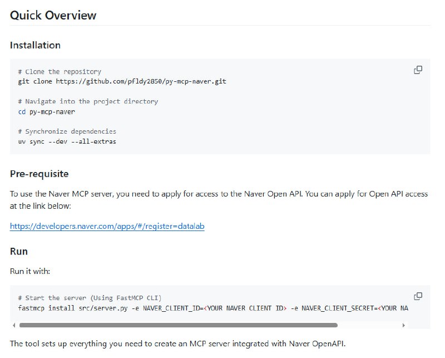Click the Pre-requisite section heading
The image size is (445, 358).
pos(39,174)
